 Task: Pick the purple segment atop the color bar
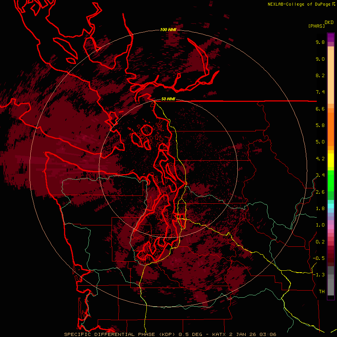pyautogui.click(x=331, y=37)
